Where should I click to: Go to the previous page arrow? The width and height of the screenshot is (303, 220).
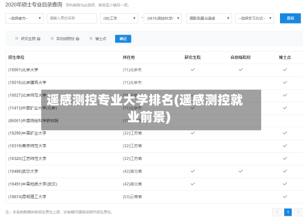(x=277, y=212)
